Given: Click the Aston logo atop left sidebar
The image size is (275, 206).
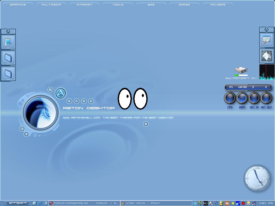Looking at the screenshot, I should point(8,32).
